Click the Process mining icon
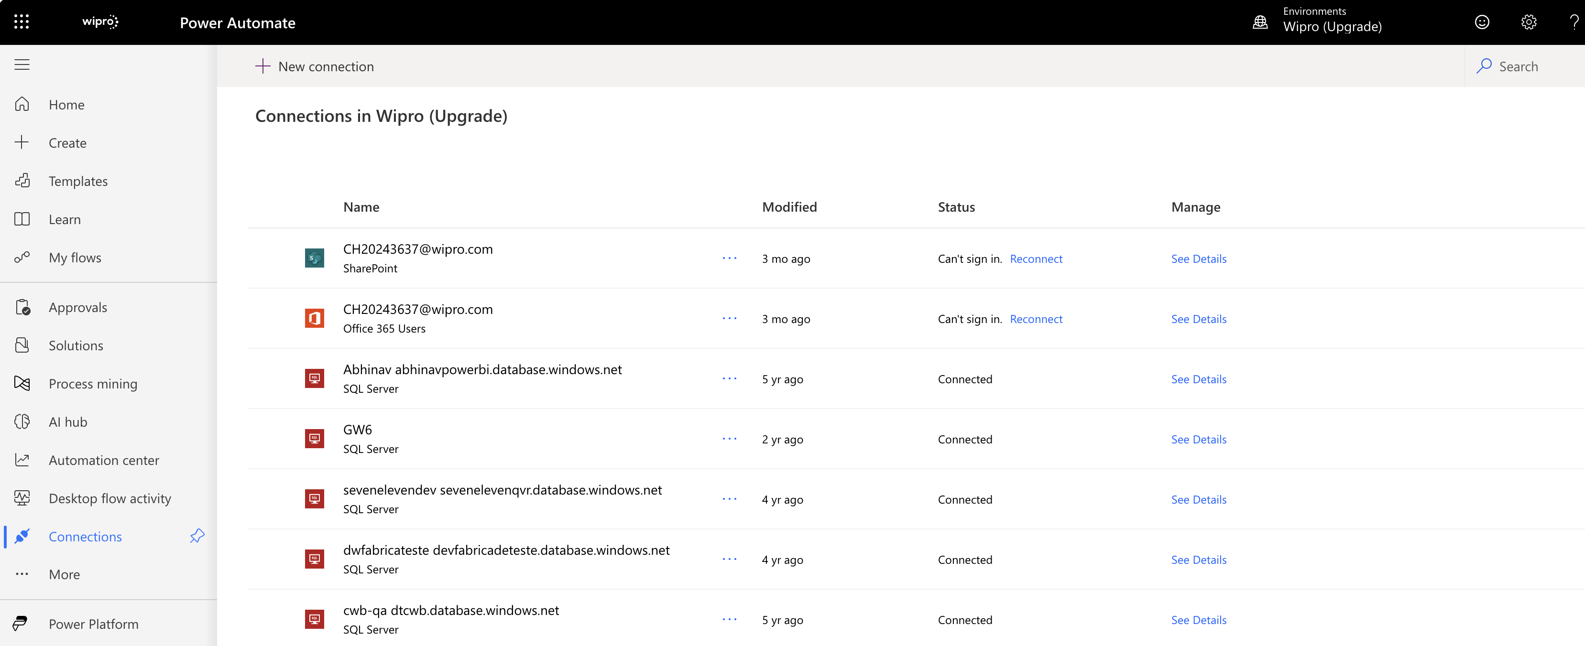This screenshot has height=646, width=1585. (x=22, y=383)
